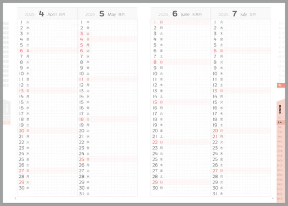Click July 1 row
Viewport: 288px width, 206px height.
click(241, 22)
